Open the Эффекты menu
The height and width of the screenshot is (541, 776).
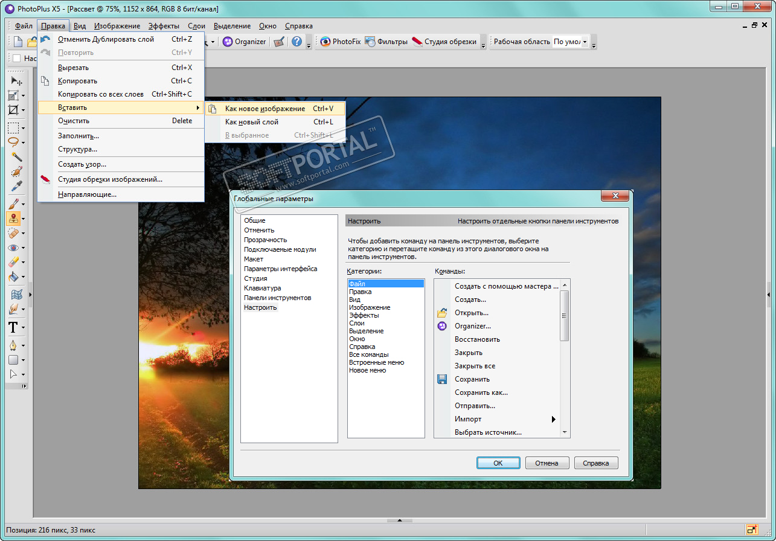[164, 26]
